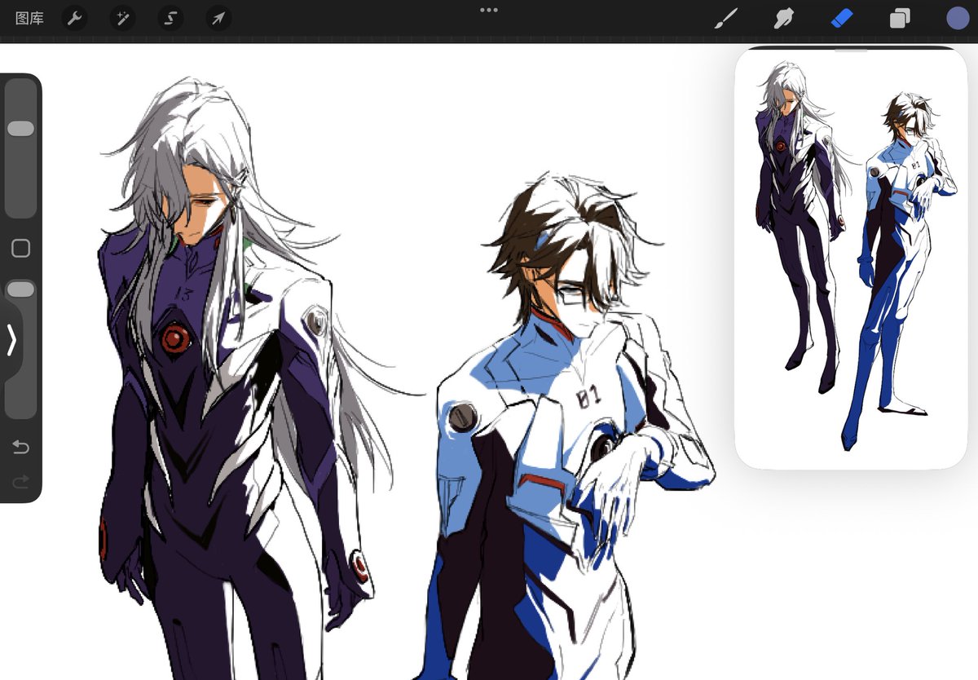Click the brush size slider handle
Viewport: 978px width, 680px height.
coord(20,129)
